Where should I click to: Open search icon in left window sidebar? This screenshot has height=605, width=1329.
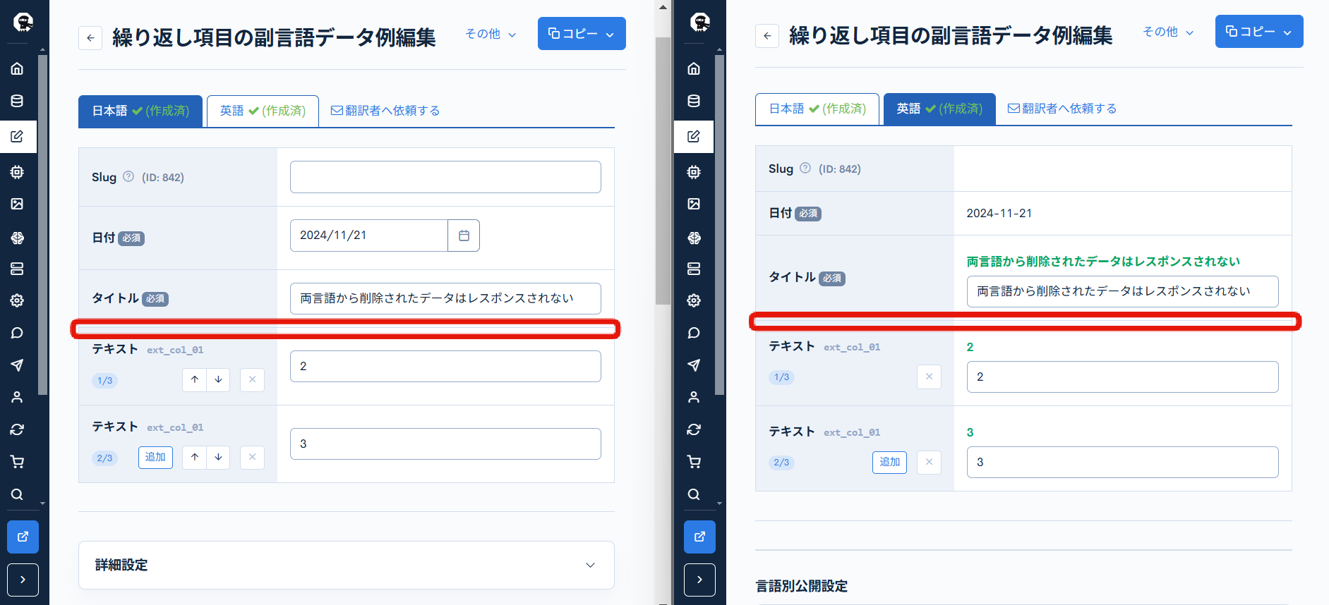[x=17, y=494]
